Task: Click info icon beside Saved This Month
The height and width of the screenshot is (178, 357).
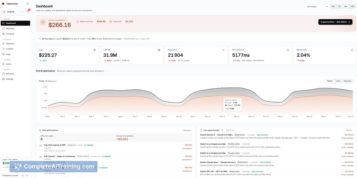Action: (67, 20)
